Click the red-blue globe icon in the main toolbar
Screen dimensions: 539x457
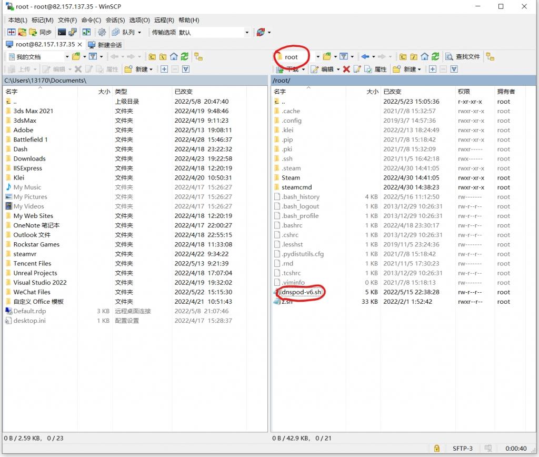tap(261, 32)
